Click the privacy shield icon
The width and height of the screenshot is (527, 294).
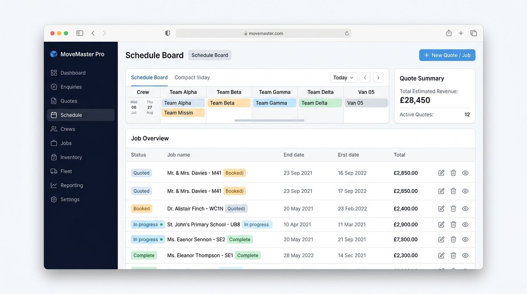click(167, 33)
